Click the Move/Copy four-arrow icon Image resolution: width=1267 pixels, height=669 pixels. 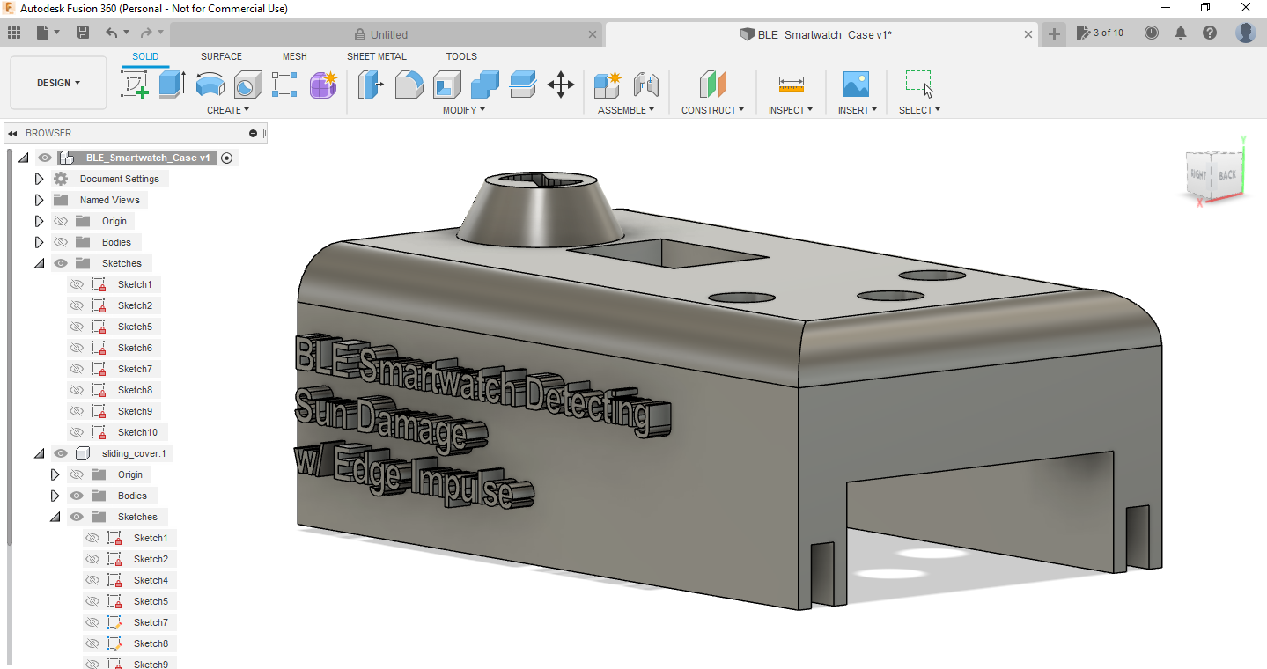561,85
